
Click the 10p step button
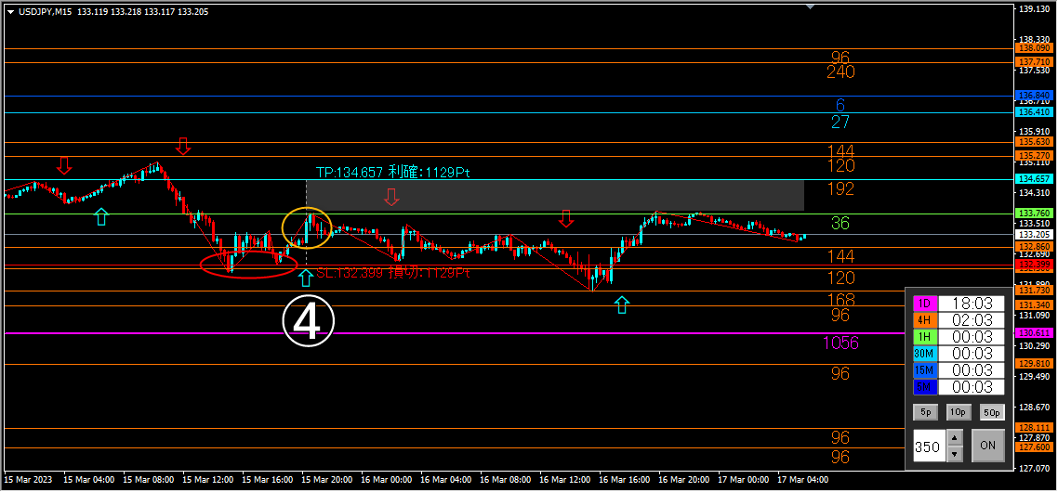[x=958, y=412]
